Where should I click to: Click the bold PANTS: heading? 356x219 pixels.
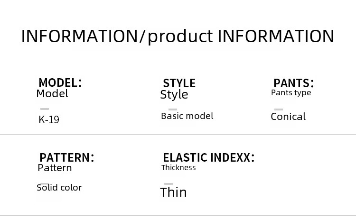pos(293,83)
